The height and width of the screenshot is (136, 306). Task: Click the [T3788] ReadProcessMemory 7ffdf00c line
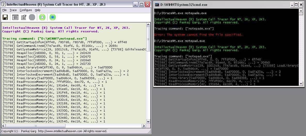coord(55,81)
